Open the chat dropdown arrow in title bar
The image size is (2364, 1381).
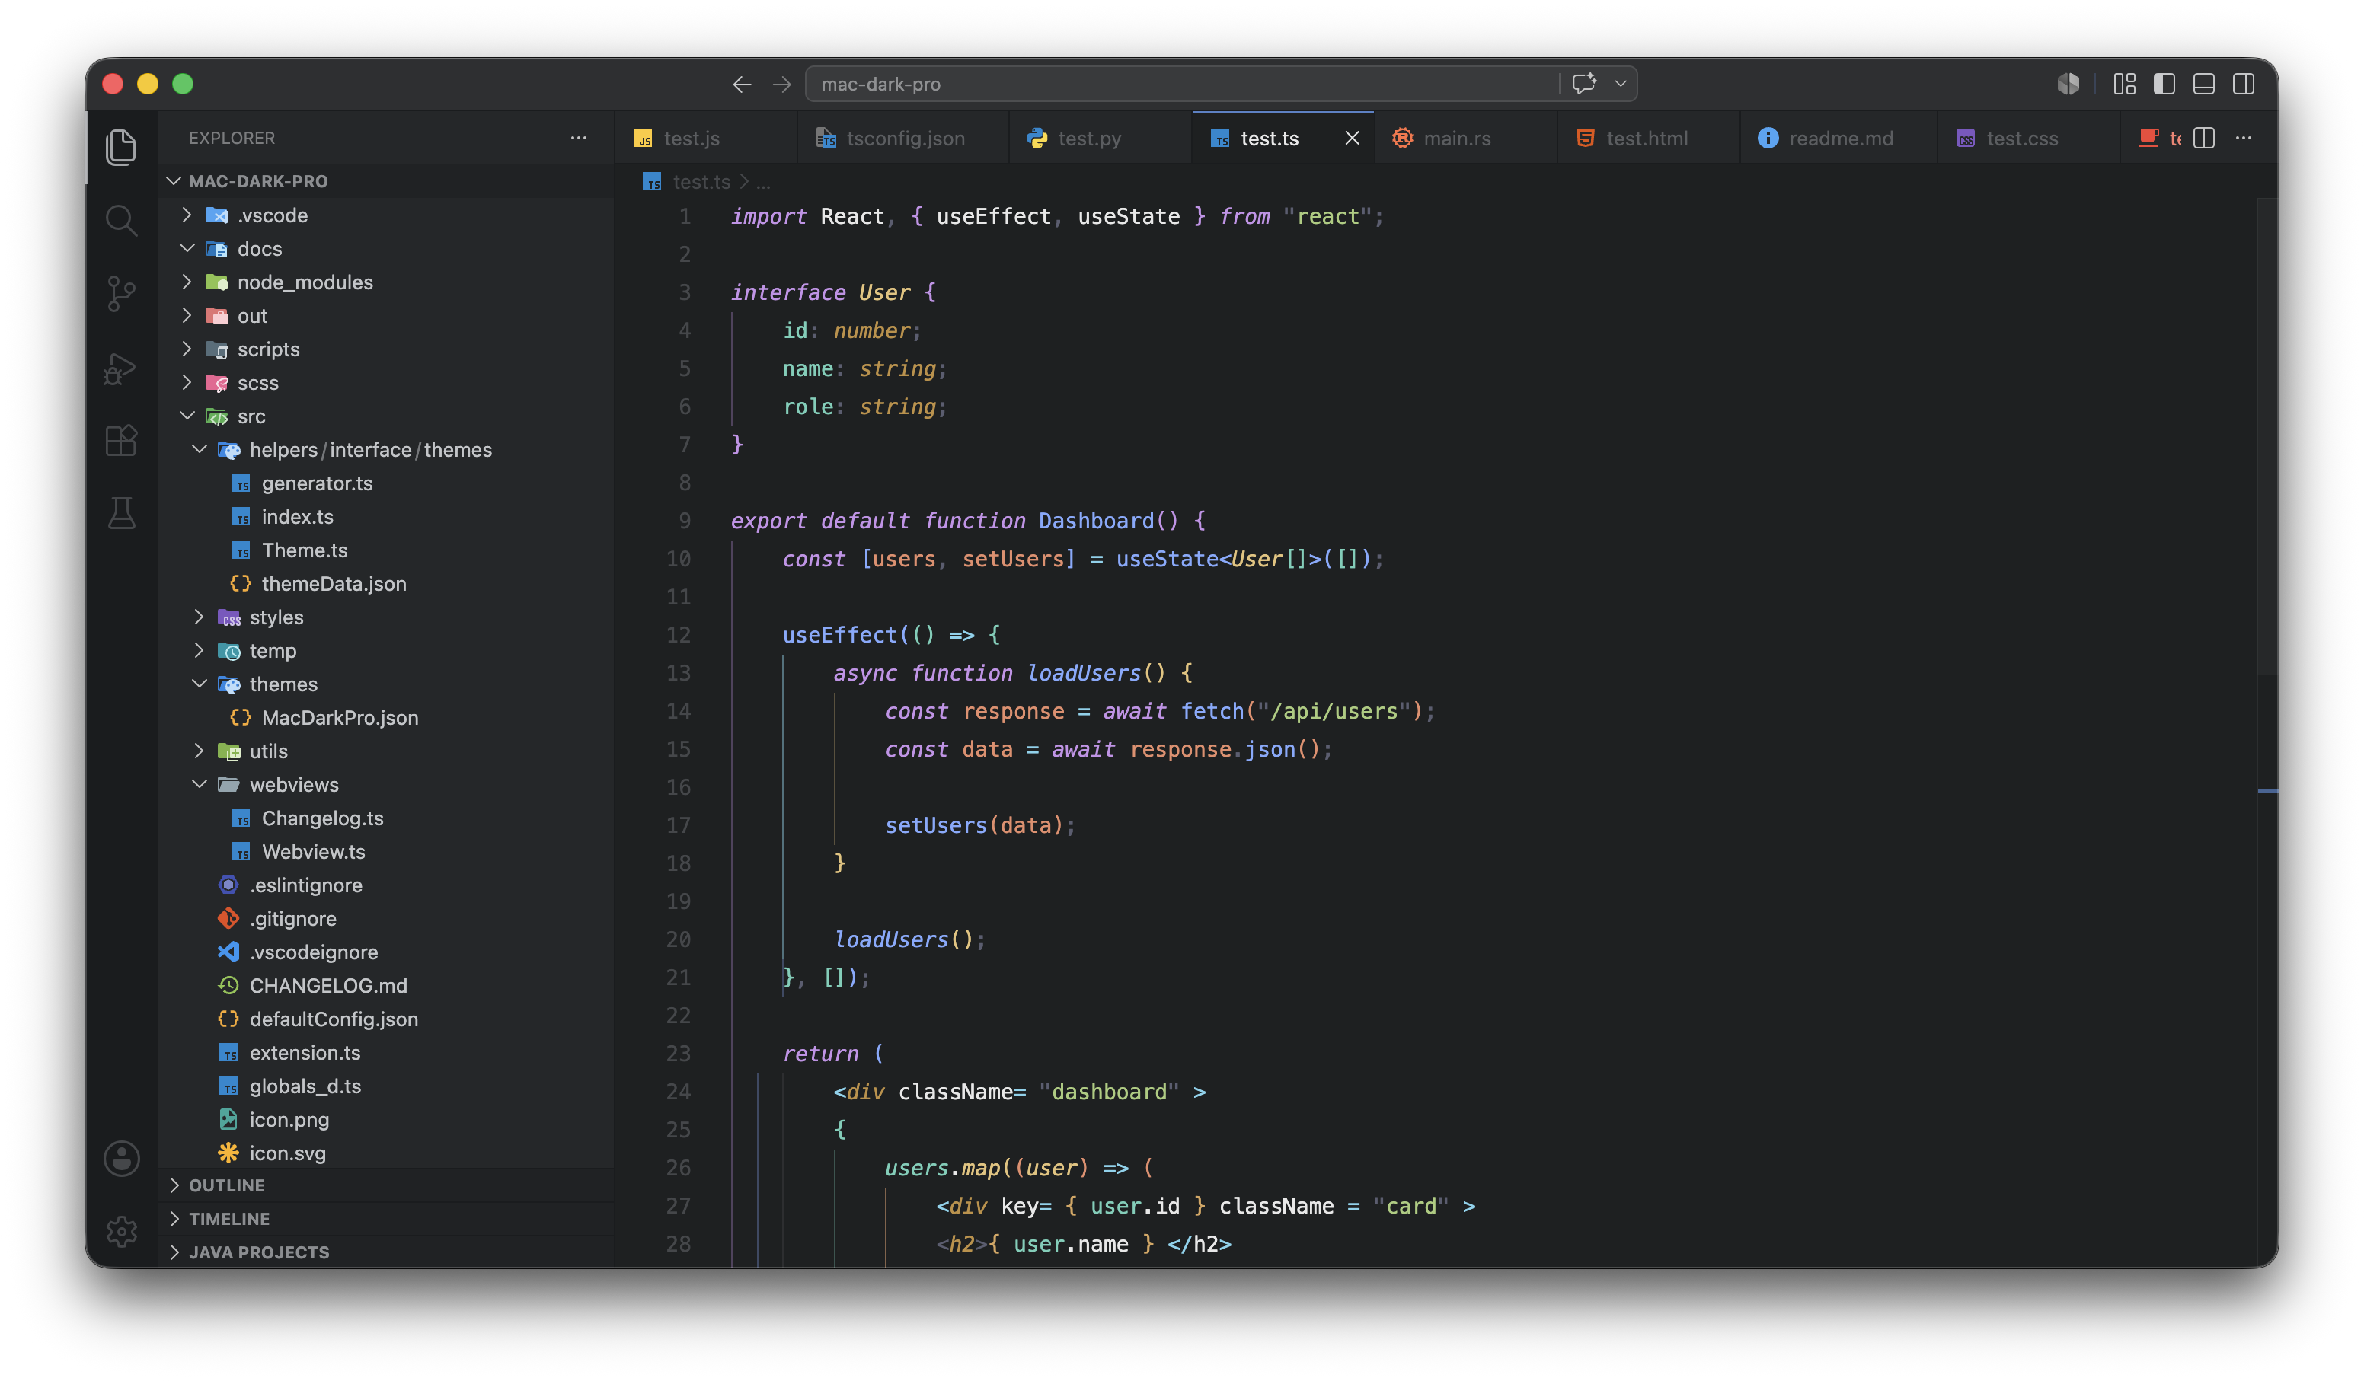(x=1620, y=84)
